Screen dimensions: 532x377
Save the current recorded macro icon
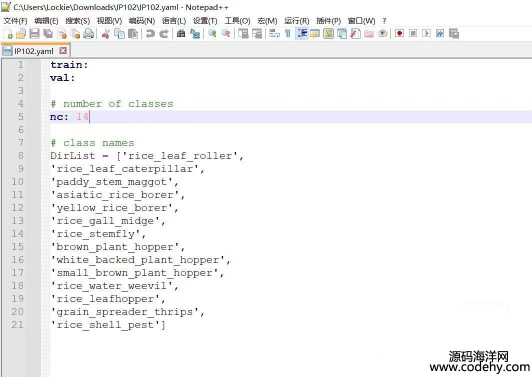(x=453, y=33)
